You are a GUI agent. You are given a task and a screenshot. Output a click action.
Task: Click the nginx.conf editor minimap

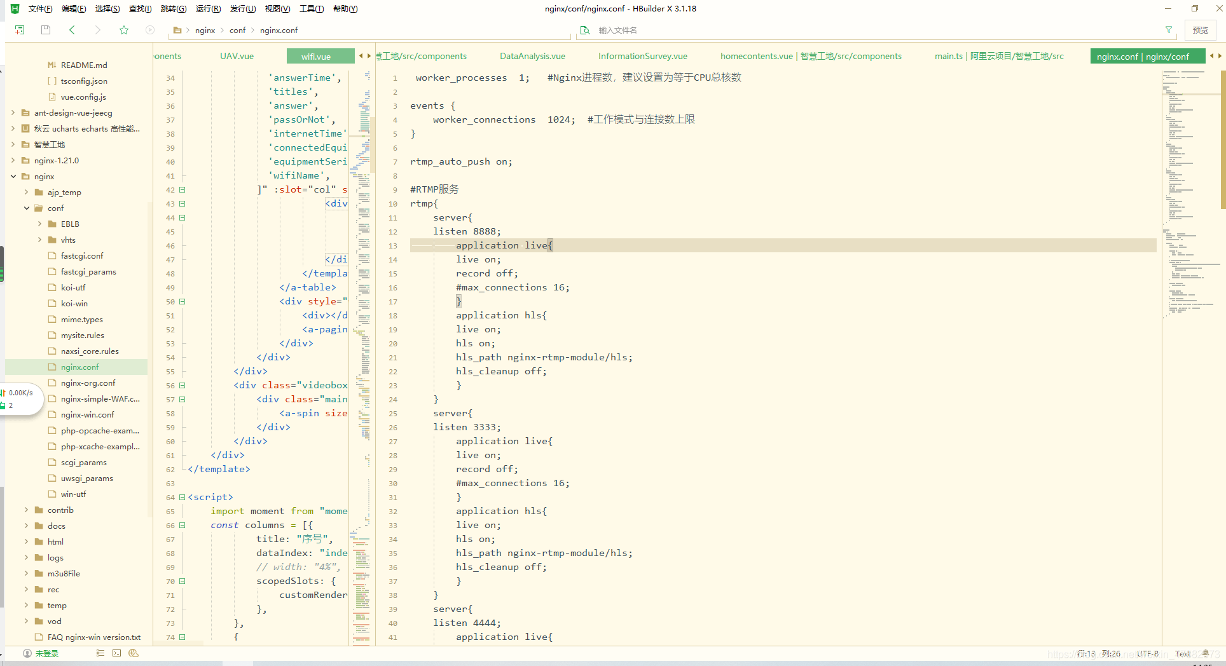pos(1190,194)
